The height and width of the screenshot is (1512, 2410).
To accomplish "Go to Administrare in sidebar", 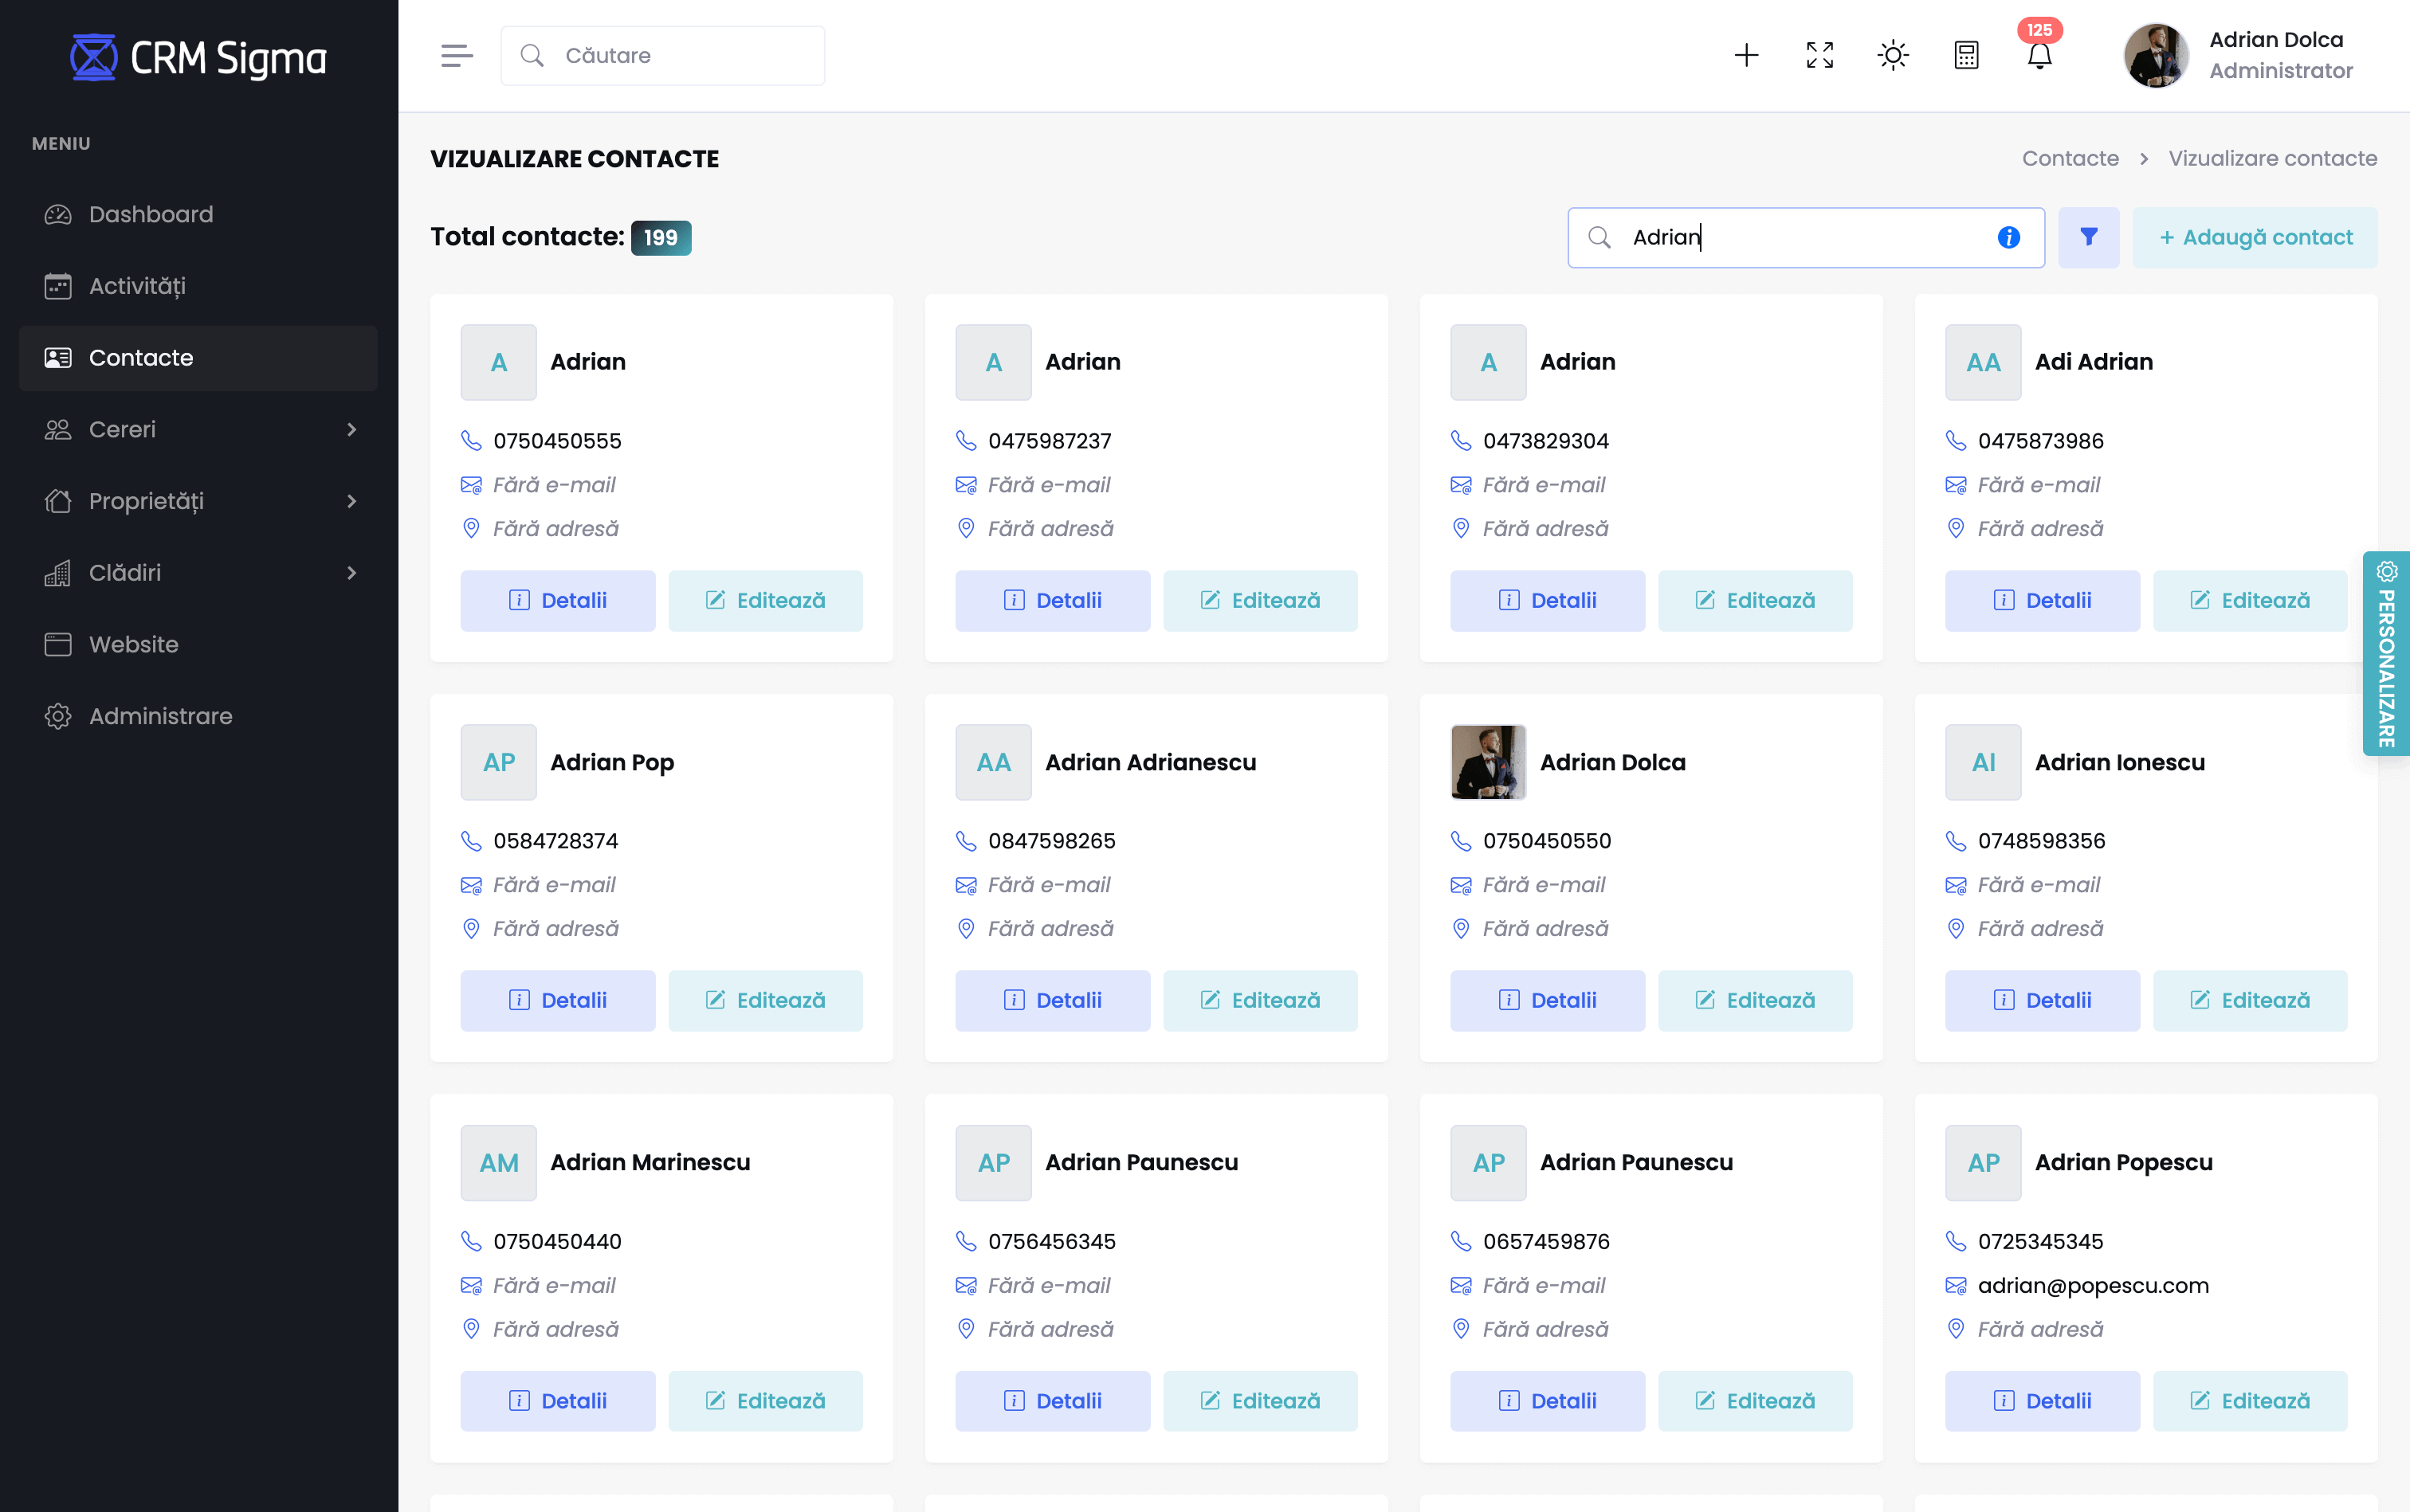I will point(160,716).
